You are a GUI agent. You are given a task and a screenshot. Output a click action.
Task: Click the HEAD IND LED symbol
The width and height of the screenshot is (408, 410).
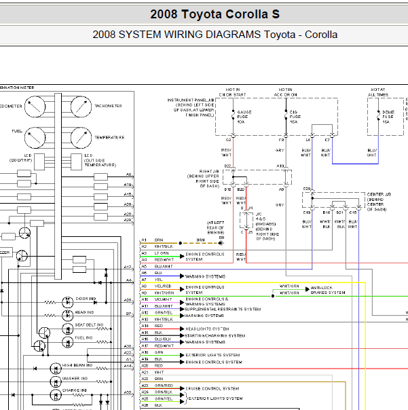tap(67, 316)
